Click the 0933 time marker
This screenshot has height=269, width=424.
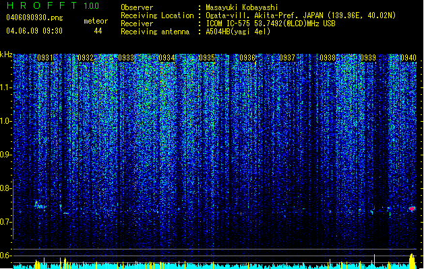[126, 58]
